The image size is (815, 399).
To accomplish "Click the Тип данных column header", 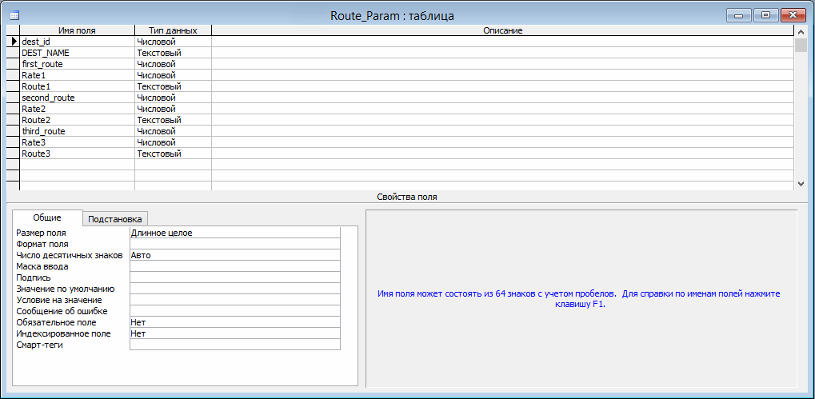I will (x=173, y=30).
